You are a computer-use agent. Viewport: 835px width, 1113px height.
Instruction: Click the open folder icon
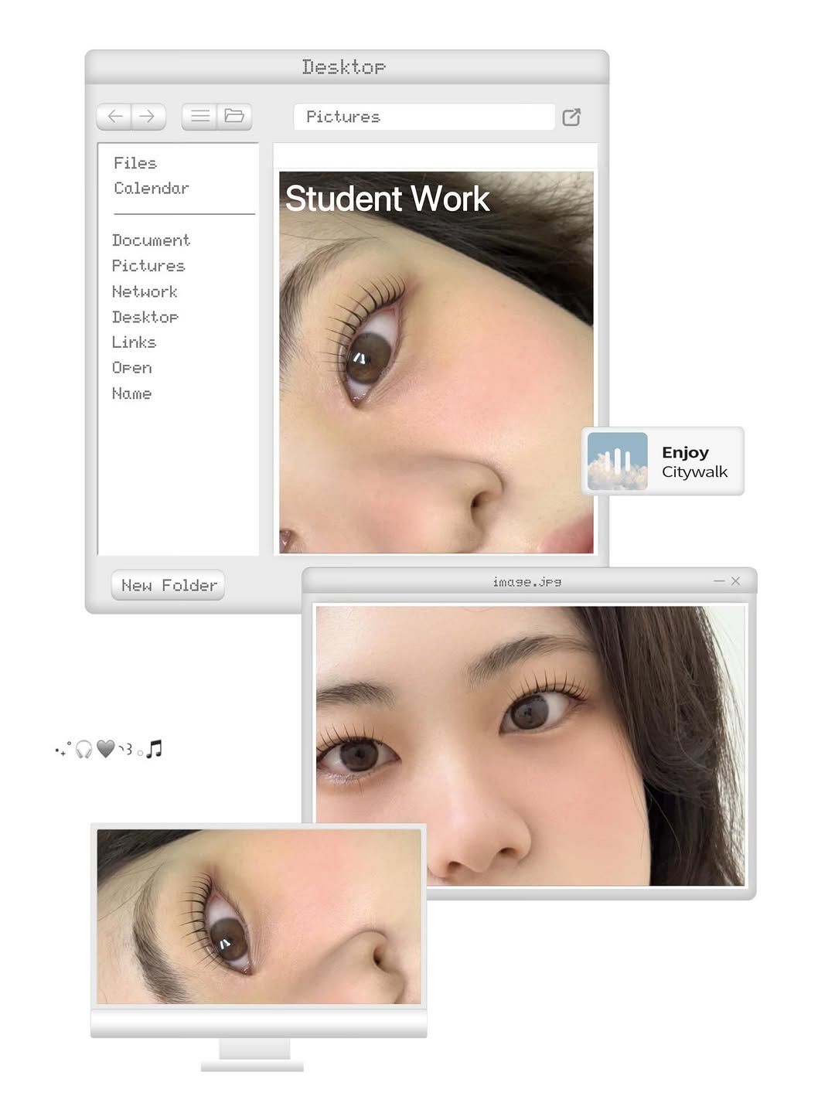pyautogui.click(x=234, y=117)
